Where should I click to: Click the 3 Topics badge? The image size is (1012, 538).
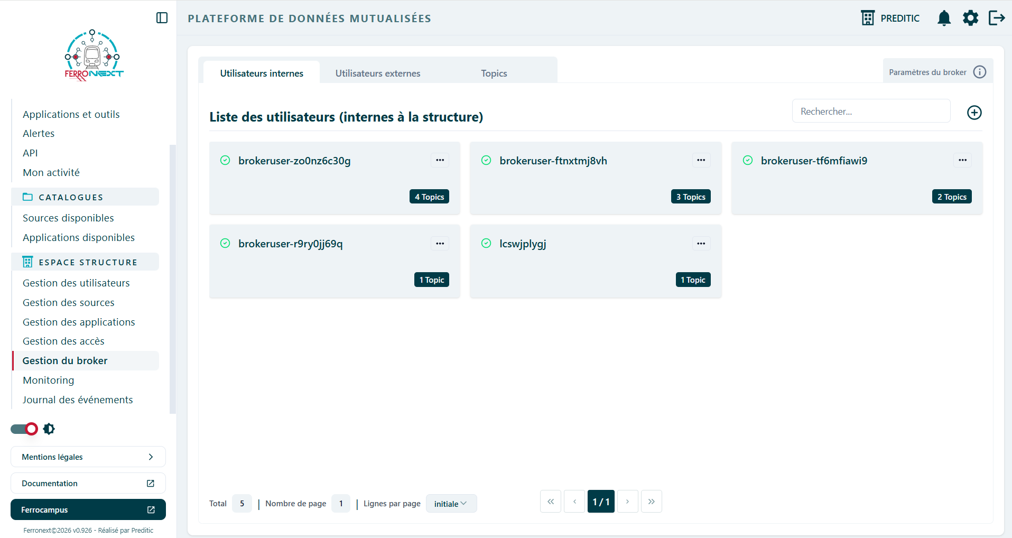pyautogui.click(x=691, y=197)
